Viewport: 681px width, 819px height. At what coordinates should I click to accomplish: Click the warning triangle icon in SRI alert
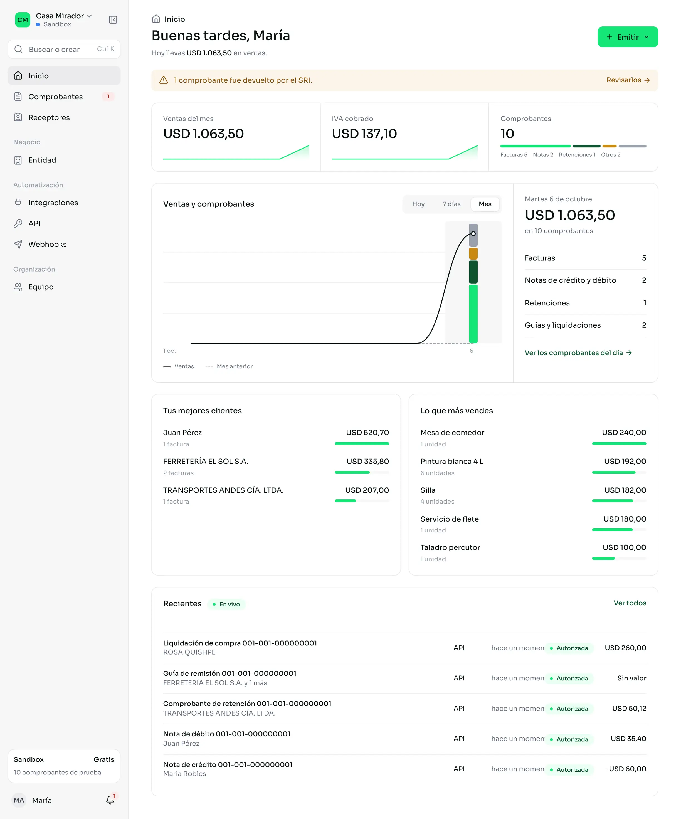(x=163, y=80)
